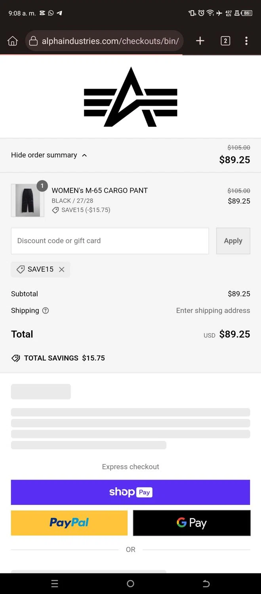Tap the Android back navigation button
This screenshot has height=594, width=261.
point(206,583)
